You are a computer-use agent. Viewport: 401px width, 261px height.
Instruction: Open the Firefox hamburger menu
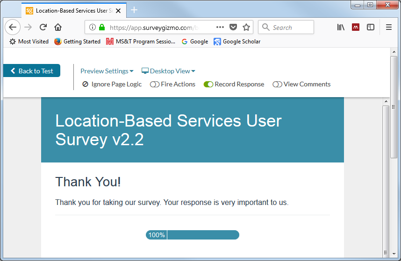(x=389, y=27)
